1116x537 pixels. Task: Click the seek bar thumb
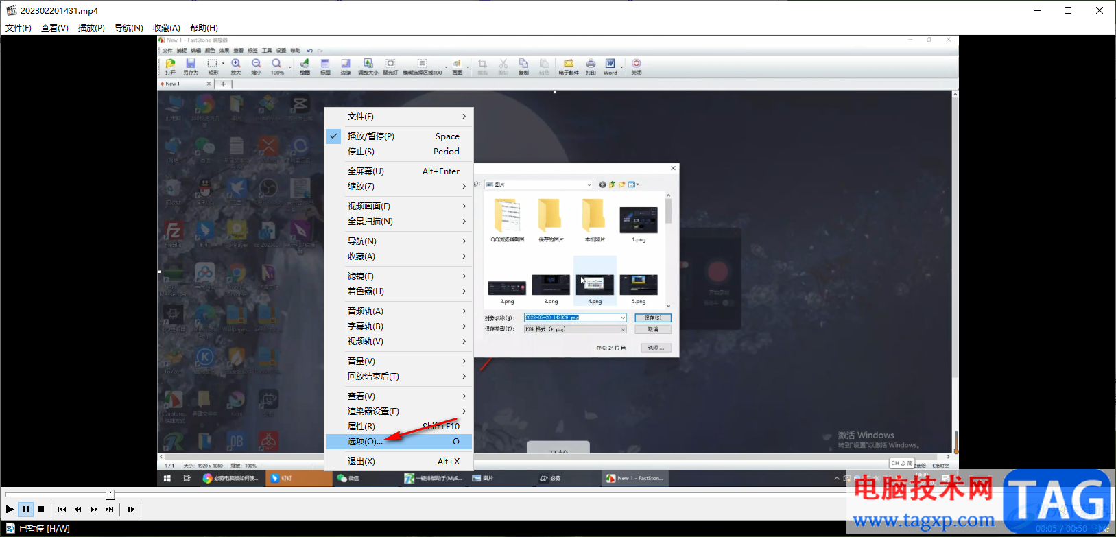point(110,494)
